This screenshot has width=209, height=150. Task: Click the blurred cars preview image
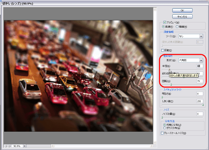point(78,76)
